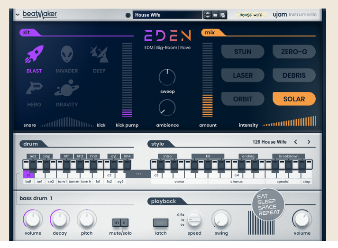Click the kick pump level meter
This screenshot has width=338, height=248.
click(x=127, y=80)
